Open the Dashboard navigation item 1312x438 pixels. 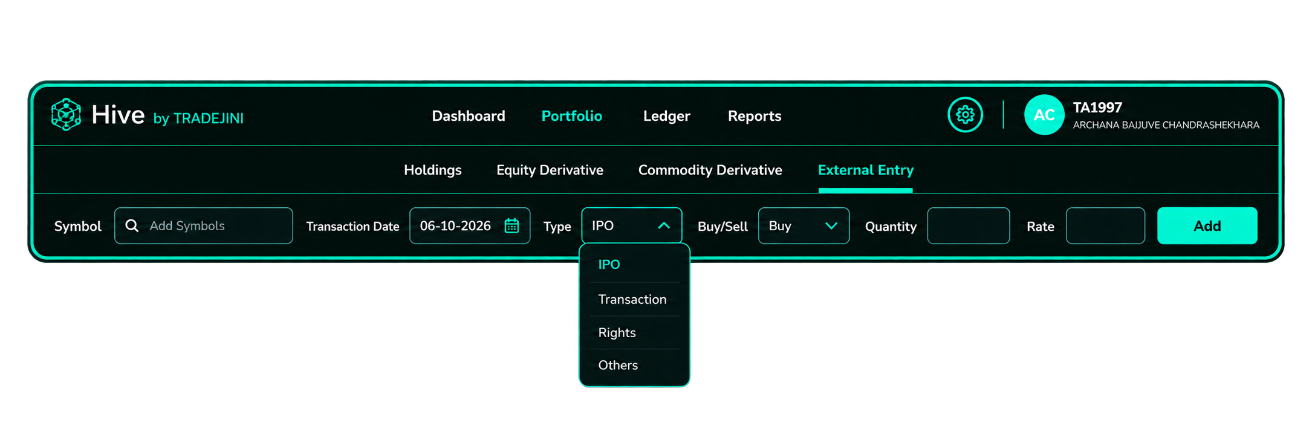coord(469,116)
